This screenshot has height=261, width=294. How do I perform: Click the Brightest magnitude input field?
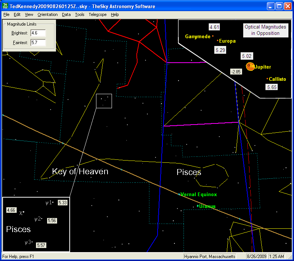pyautogui.click(x=38, y=33)
